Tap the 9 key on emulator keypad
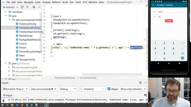The width and height of the screenshot is (191, 107). [173, 53]
